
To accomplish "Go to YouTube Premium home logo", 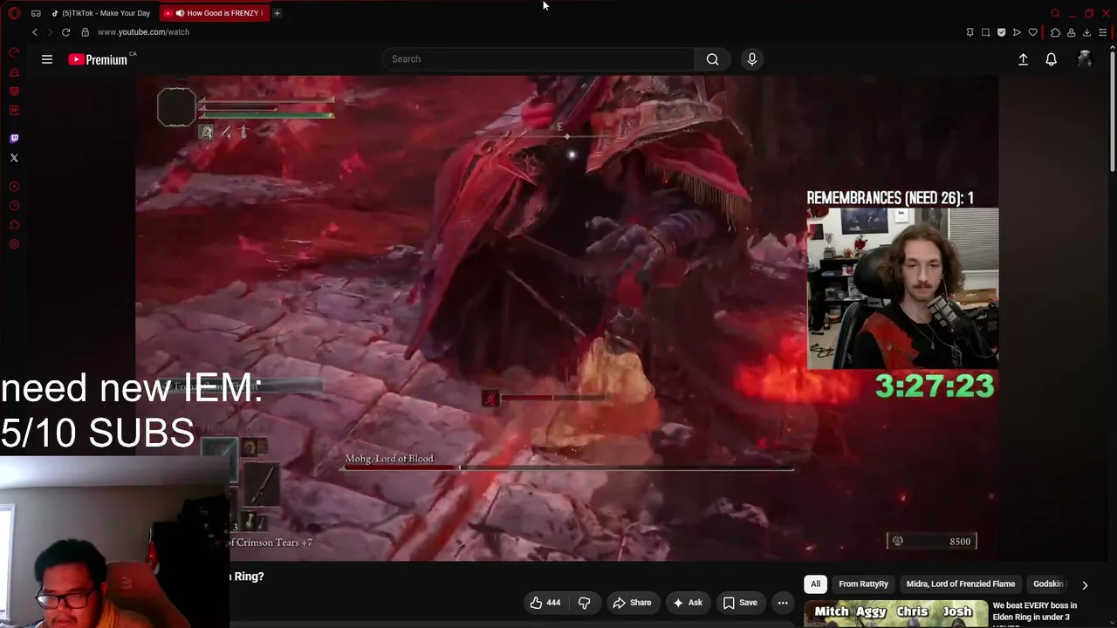I will coord(98,59).
